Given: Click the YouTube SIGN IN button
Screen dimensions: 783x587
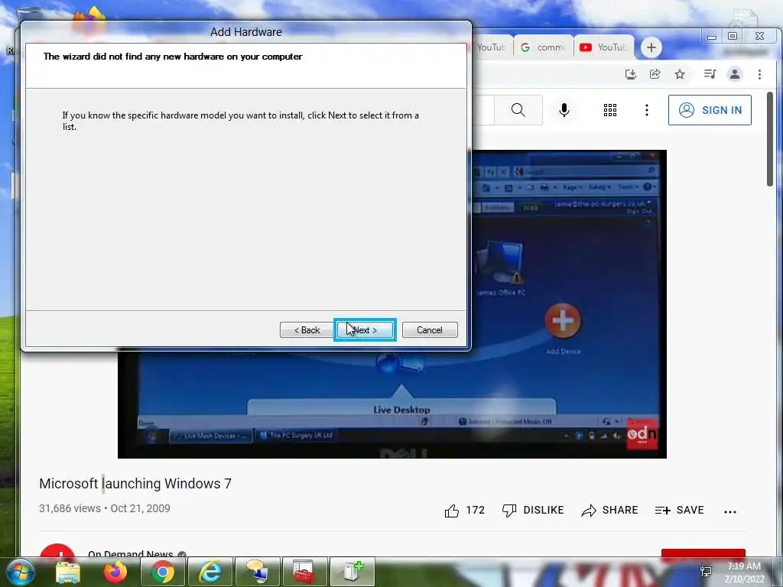Looking at the screenshot, I should [x=710, y=110].
